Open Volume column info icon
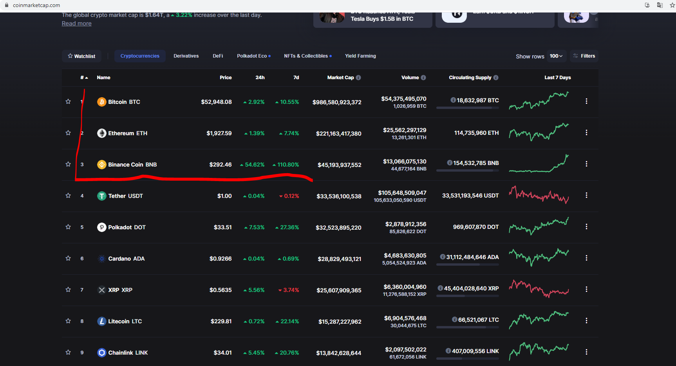The image size is (676, 366). (423, 78)
